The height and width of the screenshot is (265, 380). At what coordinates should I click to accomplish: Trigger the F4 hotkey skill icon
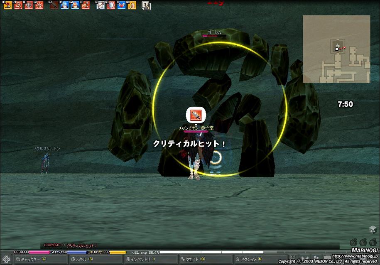(39, 5)
